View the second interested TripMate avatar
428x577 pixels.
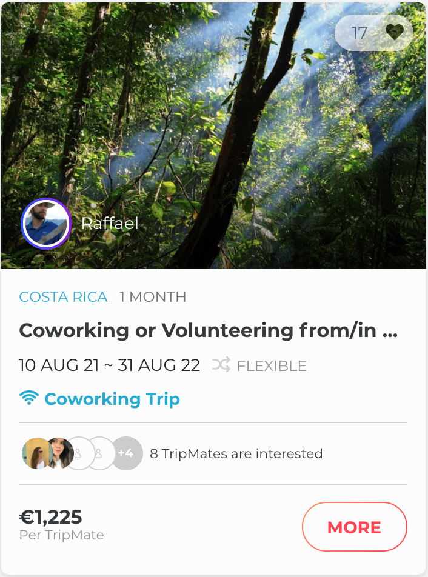point(59,453)
